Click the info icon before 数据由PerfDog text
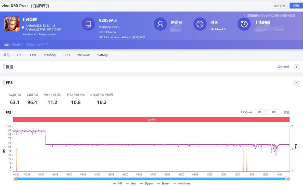The height and width of the screenshot is (186, 303). [x=245, y=15]
